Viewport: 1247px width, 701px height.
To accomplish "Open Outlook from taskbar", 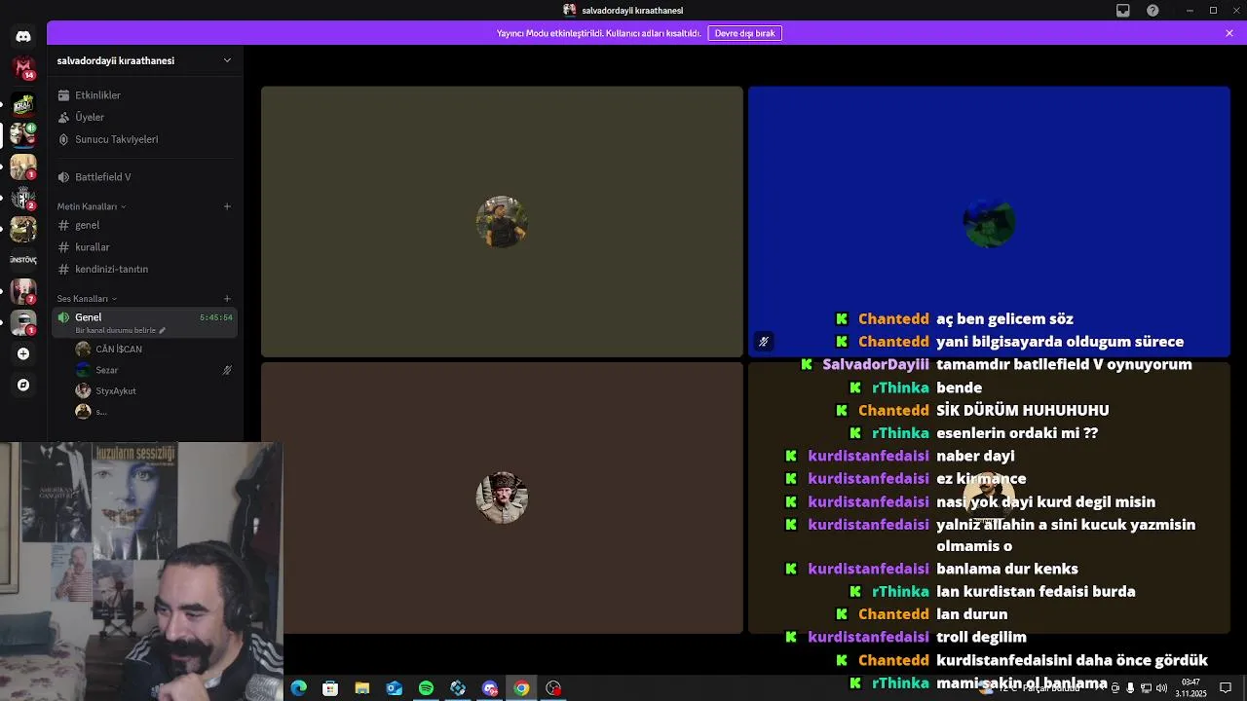I will [x=395, y=688].
